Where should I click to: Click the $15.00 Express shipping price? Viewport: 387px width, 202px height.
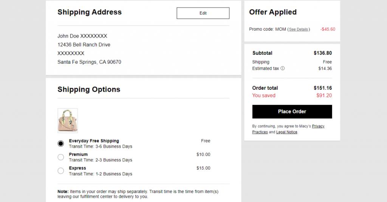(203, 168)
